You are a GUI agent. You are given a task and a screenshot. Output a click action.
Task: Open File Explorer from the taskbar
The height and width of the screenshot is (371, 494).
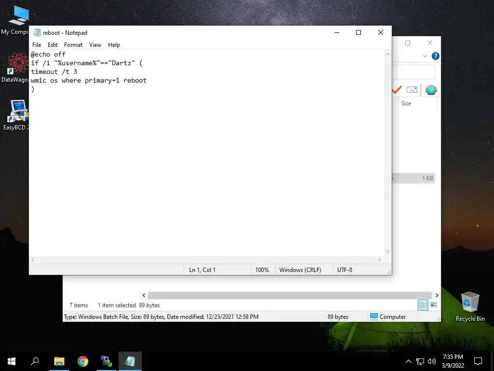pos(59,361)
